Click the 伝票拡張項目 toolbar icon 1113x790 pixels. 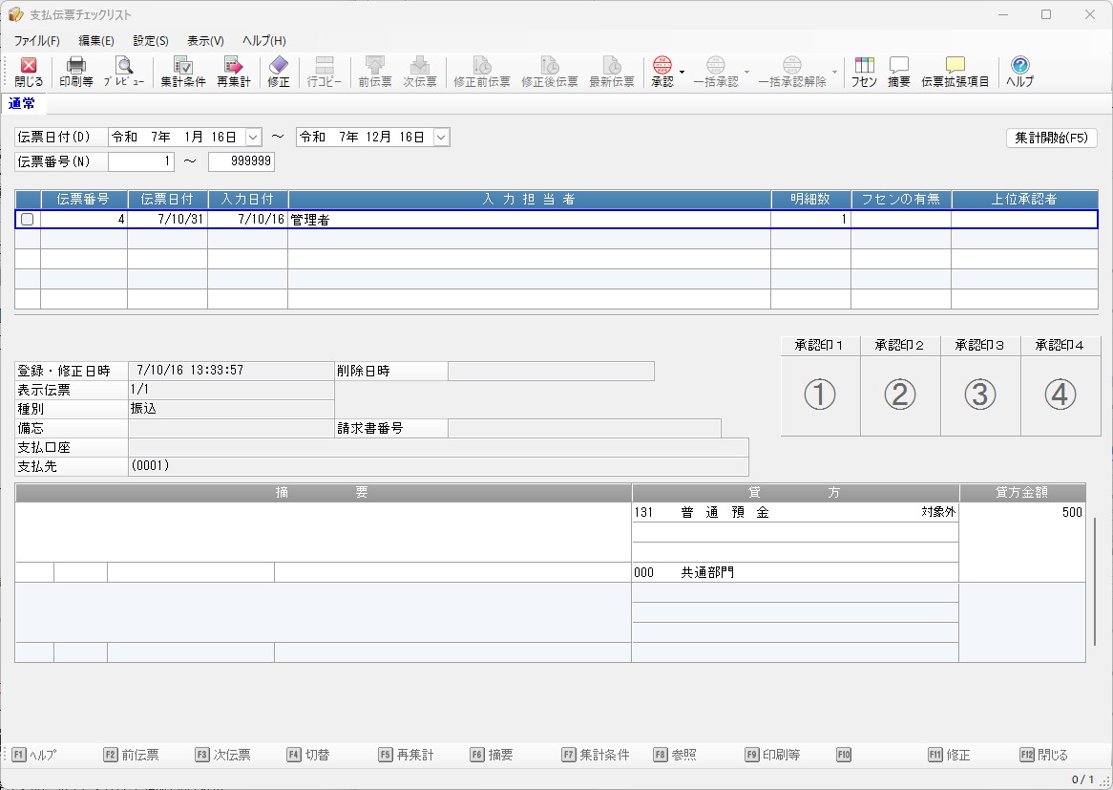[x=955, y=72]
